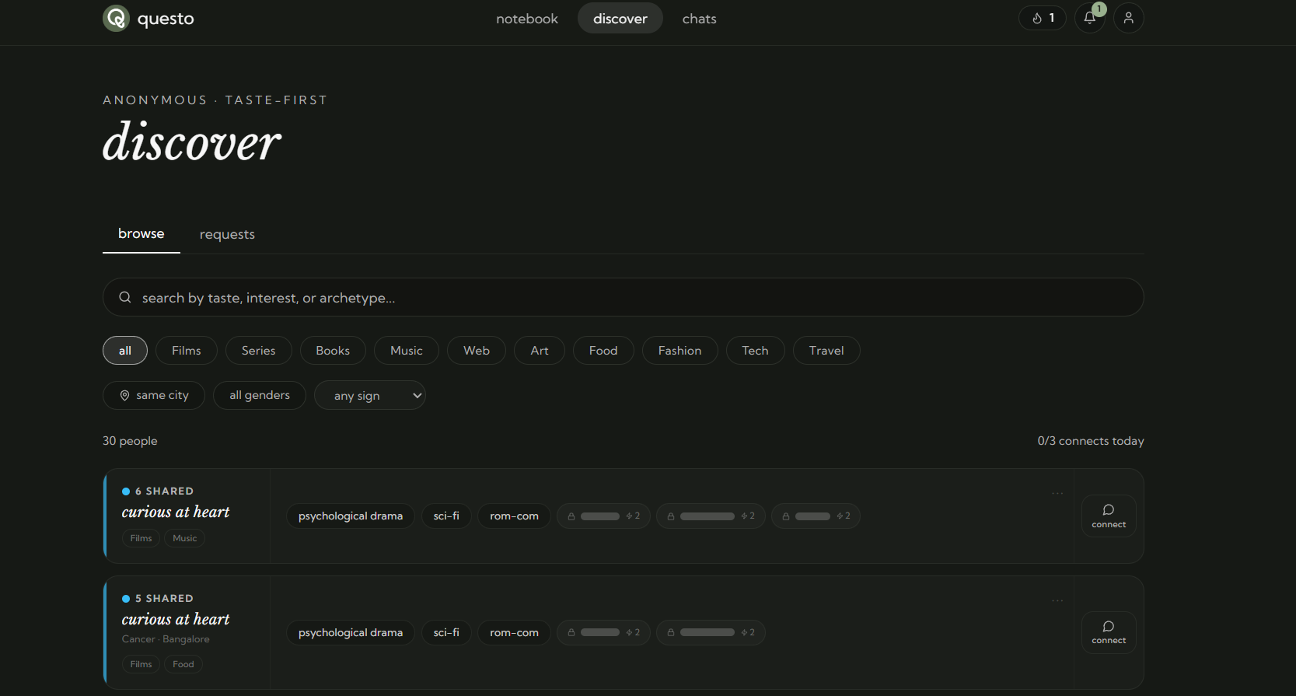Filter by Films category
The image size is (1296, 696).
(187, 351)
